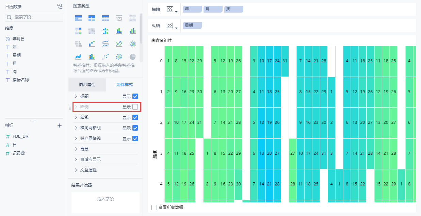Click the switch dataset icon beside 日历数据

coord(60,6)
